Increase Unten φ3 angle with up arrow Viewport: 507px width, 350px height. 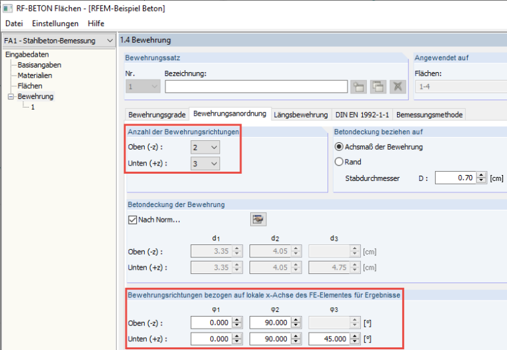click(355, 336)
